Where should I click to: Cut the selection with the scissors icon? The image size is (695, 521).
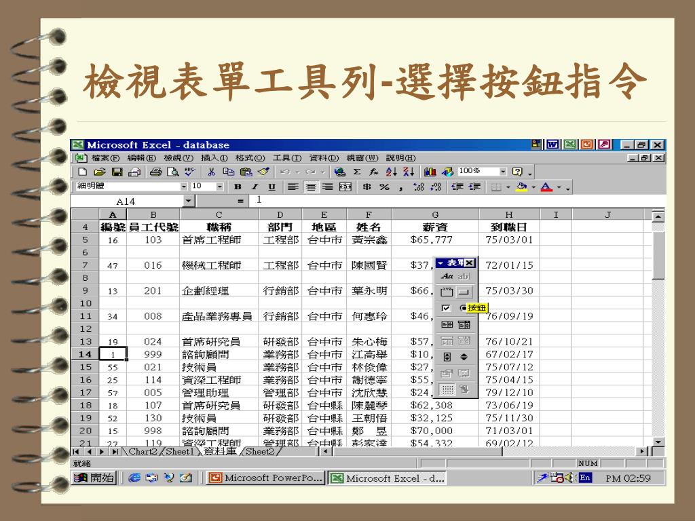tap(212, 172)
